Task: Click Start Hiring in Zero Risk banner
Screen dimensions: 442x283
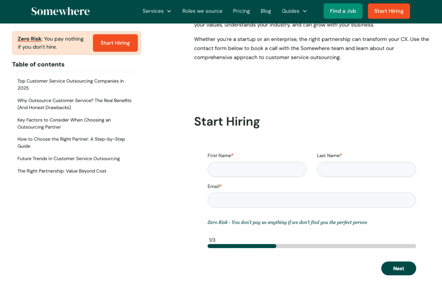Action: pos(115,43)
